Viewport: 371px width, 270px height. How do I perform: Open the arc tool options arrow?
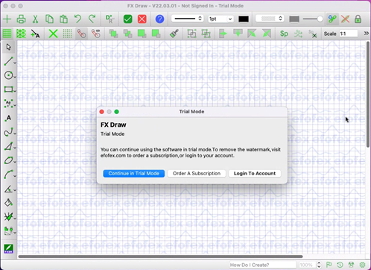coord(15,176)
